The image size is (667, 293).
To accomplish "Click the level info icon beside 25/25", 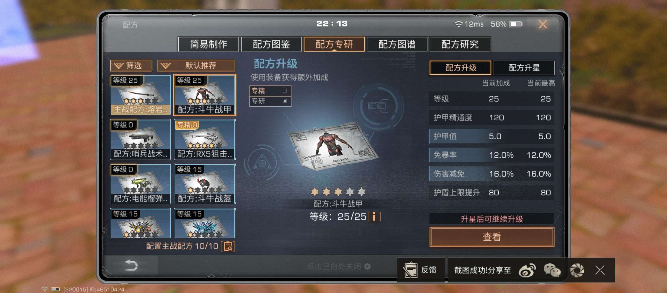I will 374,216.
